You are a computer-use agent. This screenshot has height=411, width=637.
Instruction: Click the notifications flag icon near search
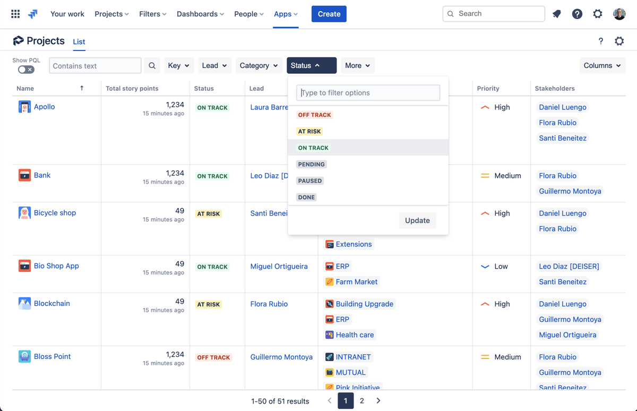point(557,14)
